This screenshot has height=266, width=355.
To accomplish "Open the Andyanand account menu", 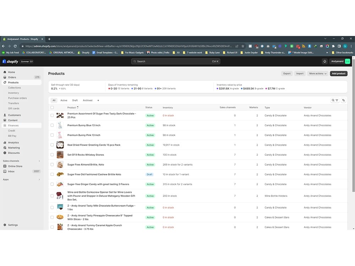I will coord(340,61).
